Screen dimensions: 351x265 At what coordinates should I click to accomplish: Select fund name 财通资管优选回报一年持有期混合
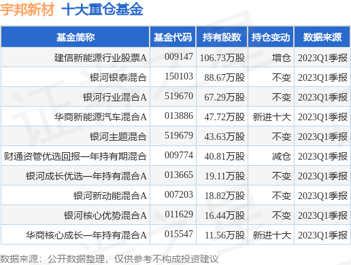coord(76,156)
